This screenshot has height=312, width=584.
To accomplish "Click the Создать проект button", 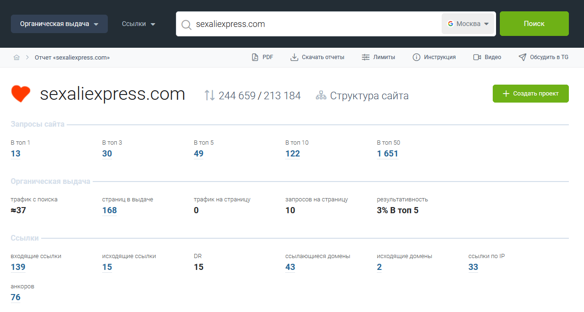I will [531, 94].
